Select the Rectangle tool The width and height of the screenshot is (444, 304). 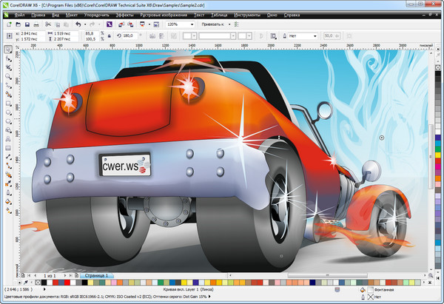[8, 104]
